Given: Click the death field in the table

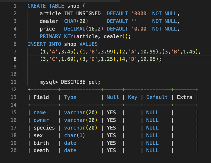Looking at the screenshot, I should point(41,150).
